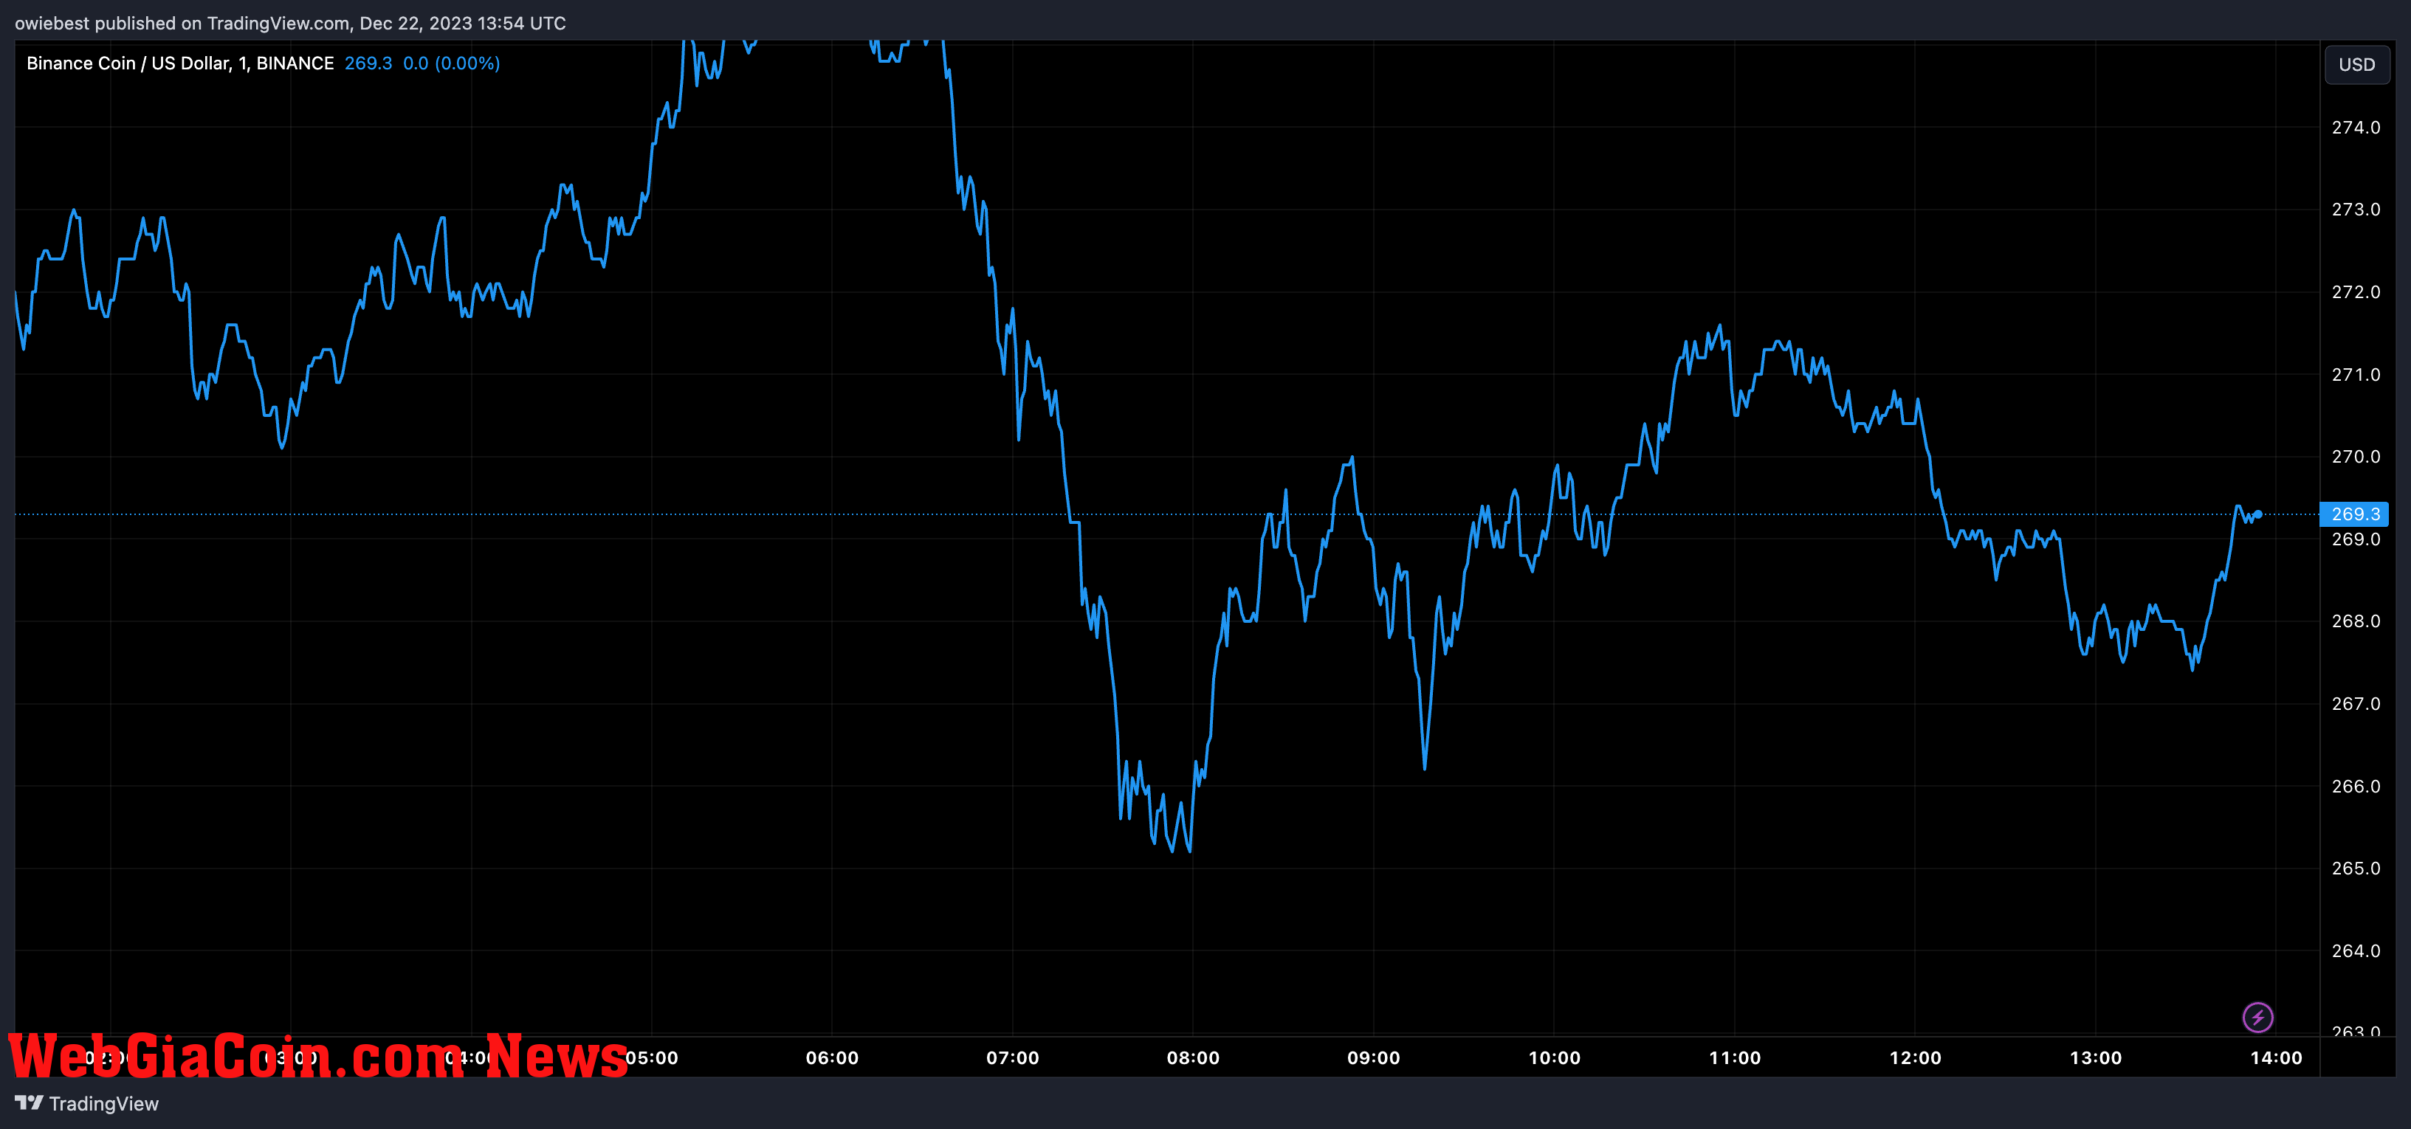Click the 266.0 price axis label
2411x1129 pixels.
click(2356, 786)
